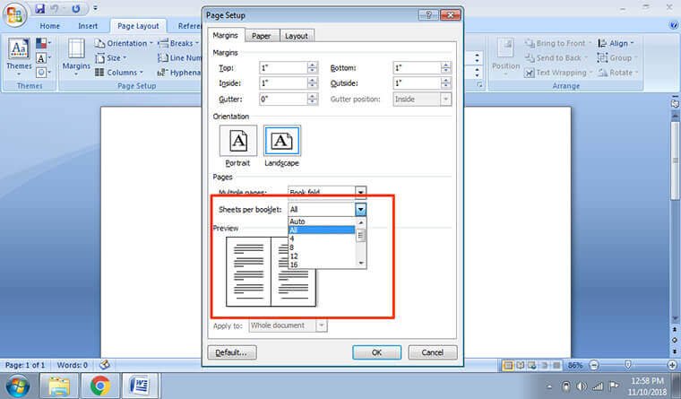
Task: Select 16 sheets per booklet
Action: [x=322, y=265]
